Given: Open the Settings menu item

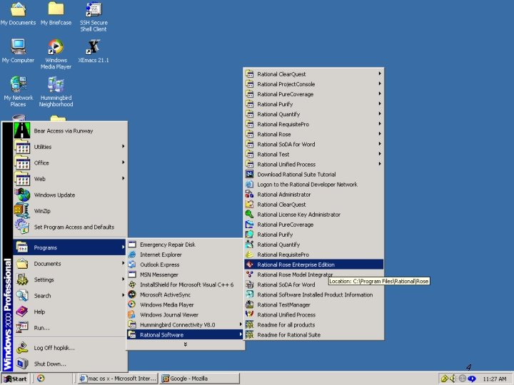Looking at the screenshot, I should coord(69,279).
